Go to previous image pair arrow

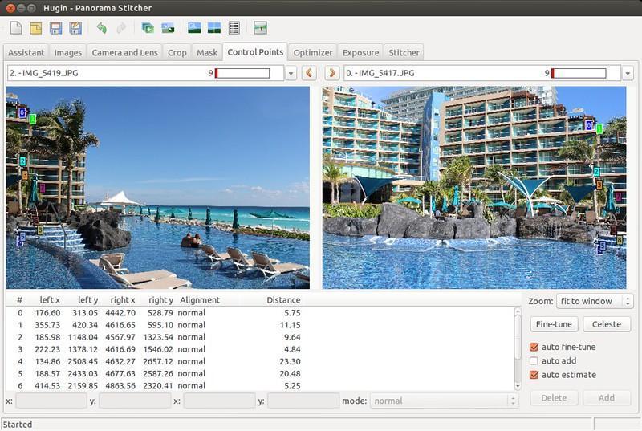310,73
